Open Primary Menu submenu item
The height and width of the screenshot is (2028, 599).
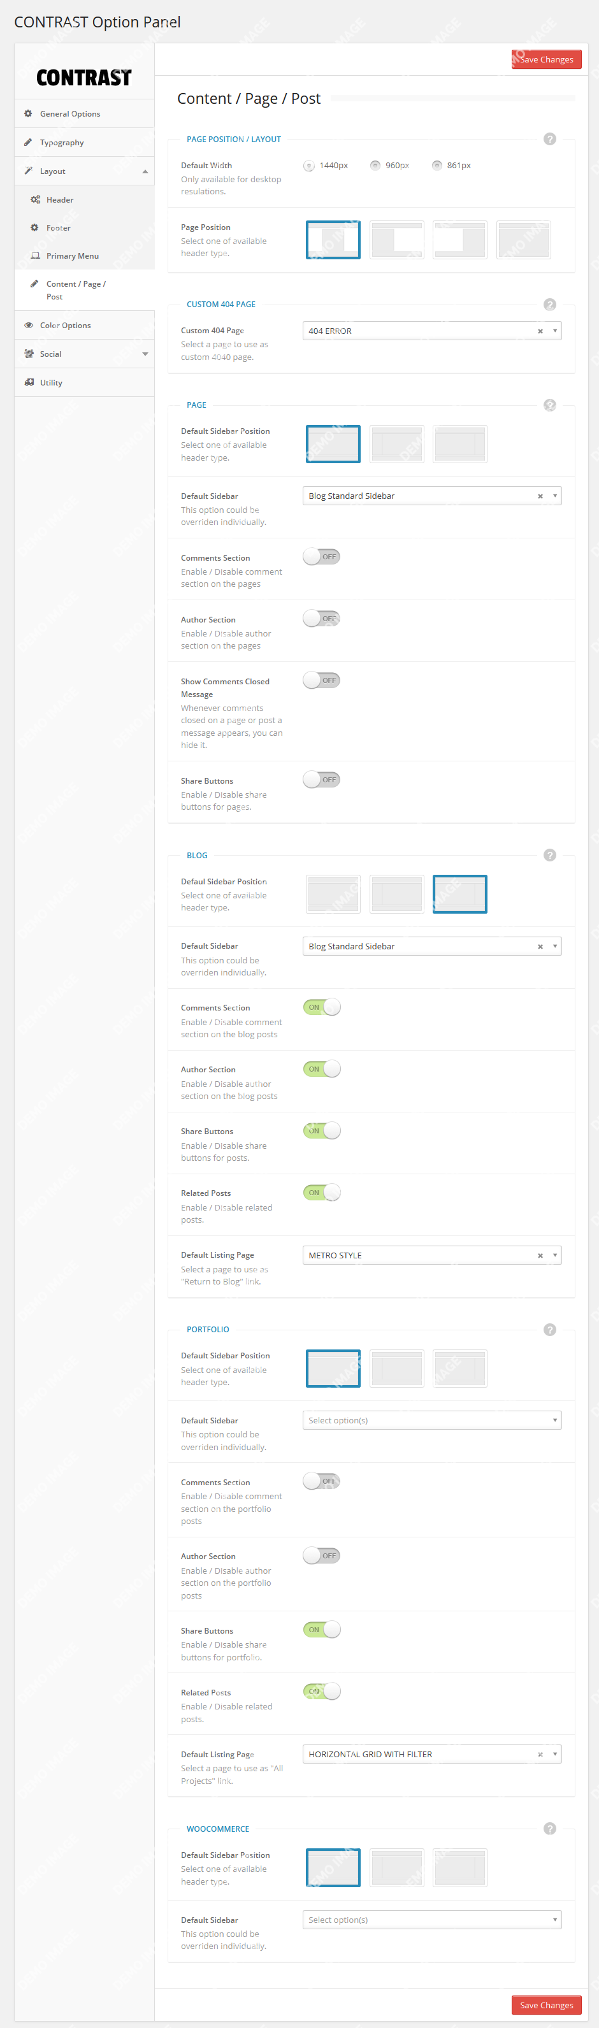84,256
